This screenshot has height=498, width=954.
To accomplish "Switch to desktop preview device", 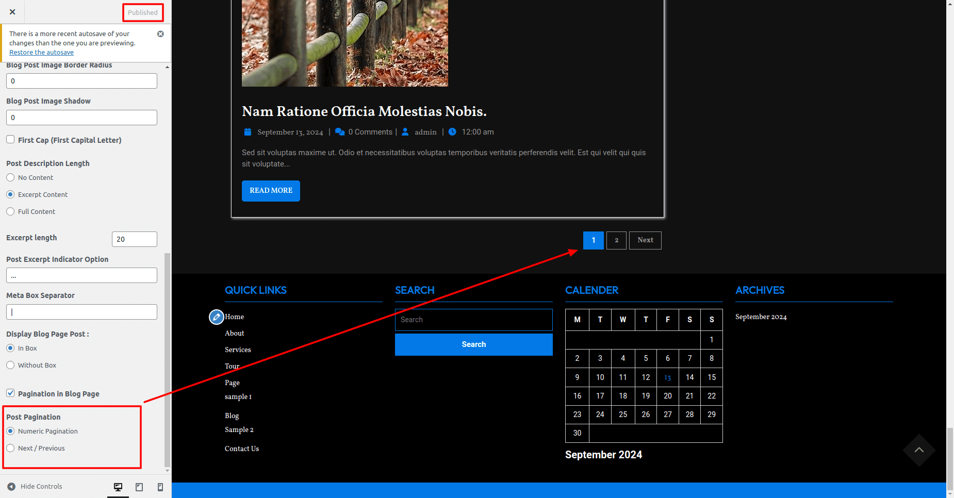I will (x=118, y=487).
